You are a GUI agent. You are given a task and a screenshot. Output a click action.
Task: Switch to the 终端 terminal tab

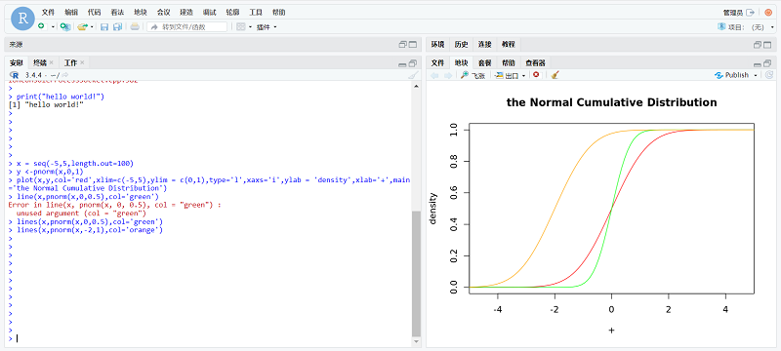pos(40,63)
